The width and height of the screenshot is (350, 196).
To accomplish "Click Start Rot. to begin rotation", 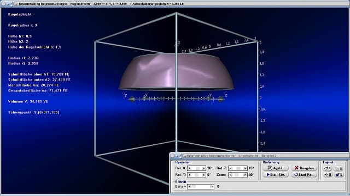I will tap(304, 175).
